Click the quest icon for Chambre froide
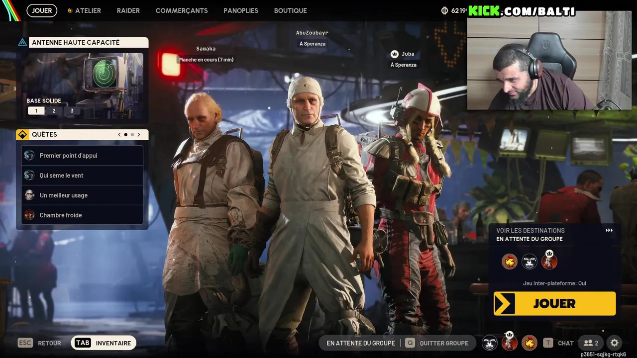 (x=29, y=215)
